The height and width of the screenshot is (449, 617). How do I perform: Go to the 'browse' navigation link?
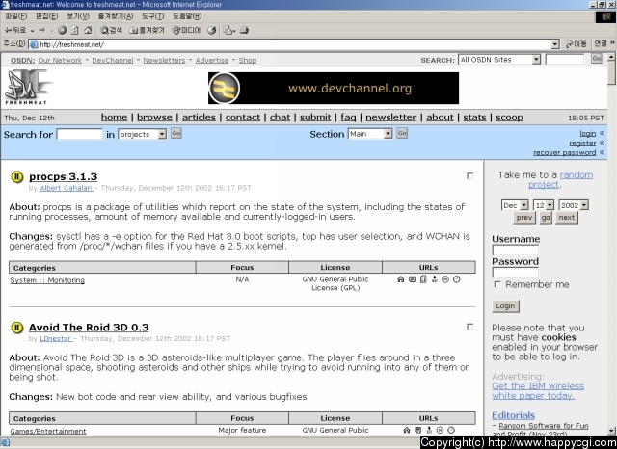pos(154,118)
